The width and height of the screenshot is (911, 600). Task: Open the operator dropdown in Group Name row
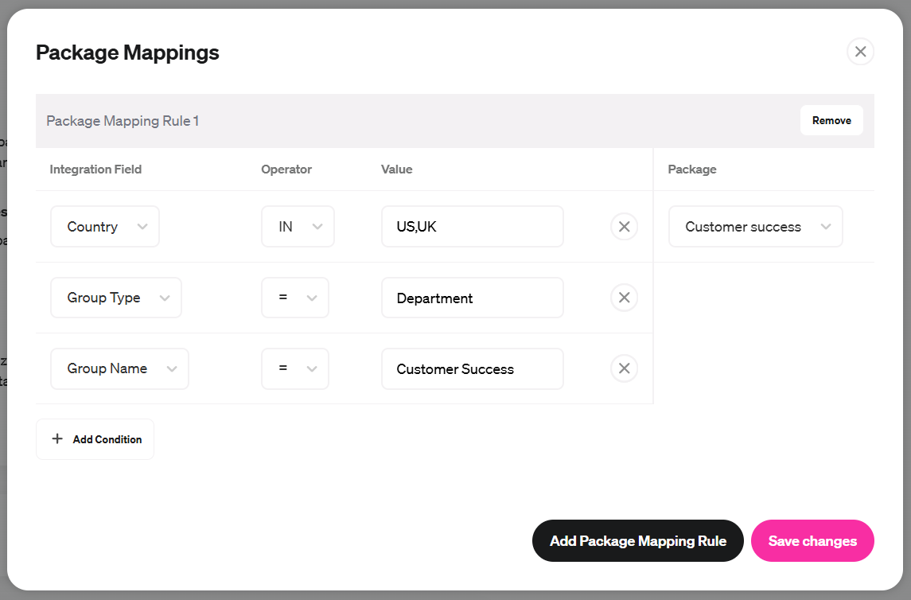point(294,368)
